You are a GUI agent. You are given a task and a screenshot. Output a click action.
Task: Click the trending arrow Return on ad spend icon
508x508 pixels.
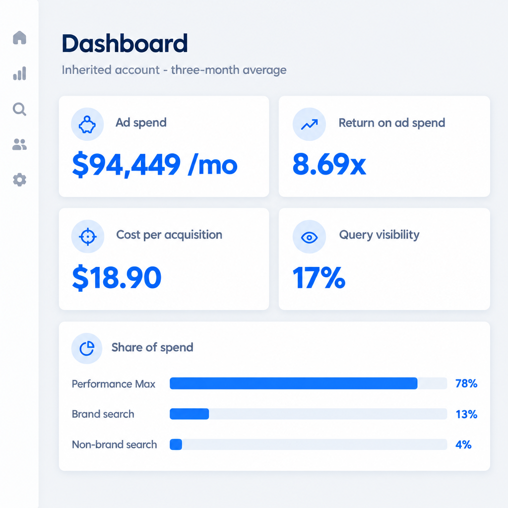(x=309, y=125)
